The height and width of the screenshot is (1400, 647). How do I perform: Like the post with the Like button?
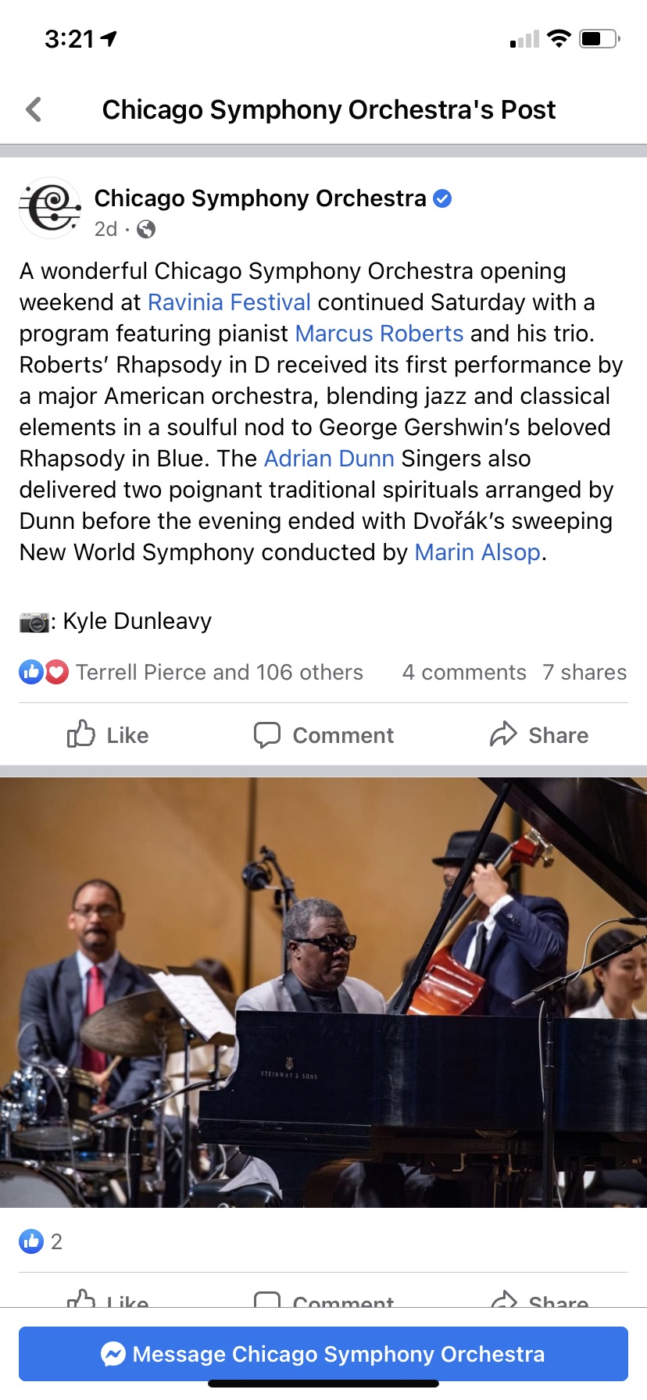[108, 735]
